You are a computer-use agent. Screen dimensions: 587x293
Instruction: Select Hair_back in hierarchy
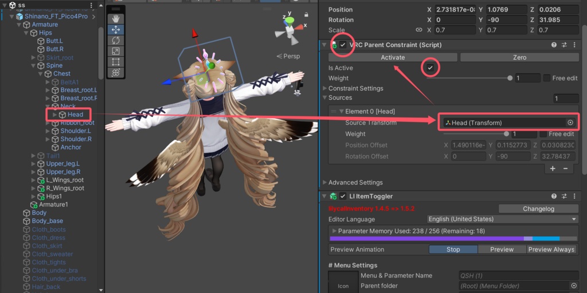(46, 287)
